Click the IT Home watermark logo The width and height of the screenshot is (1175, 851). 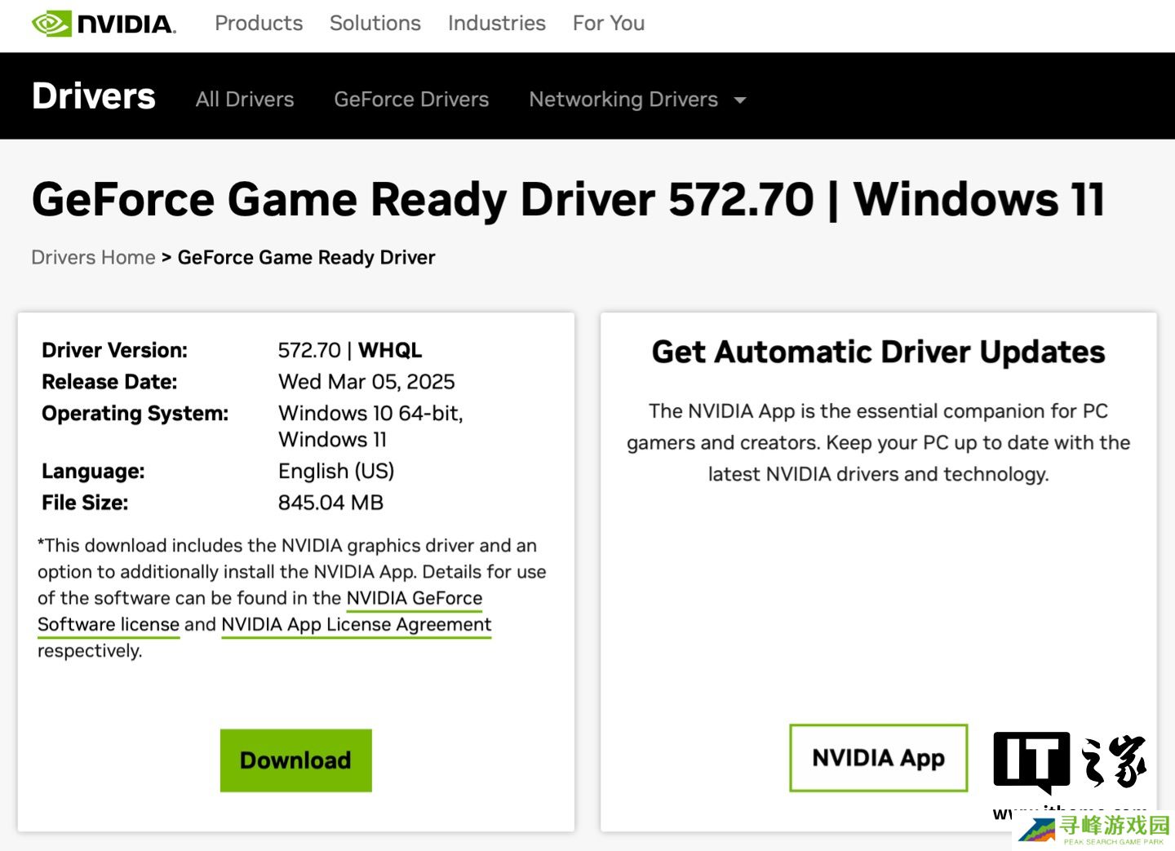[1069, 761]
